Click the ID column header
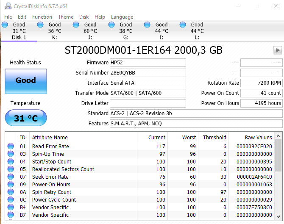The image size is (284, 224). tap(22, 137)
